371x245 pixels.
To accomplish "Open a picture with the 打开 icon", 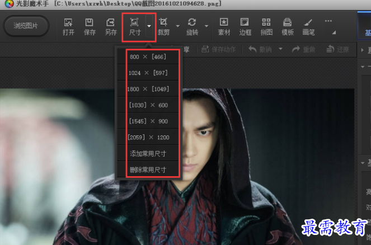I will 68,27.
